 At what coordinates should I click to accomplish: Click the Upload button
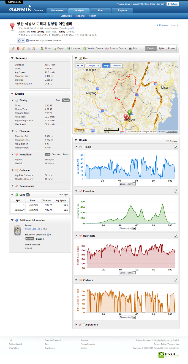(173, 4)
